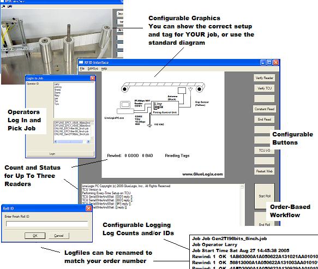The width and height of the screenshot is (318, 269).
Task: Click the Restart Web button
Action: tap(264, 171)
